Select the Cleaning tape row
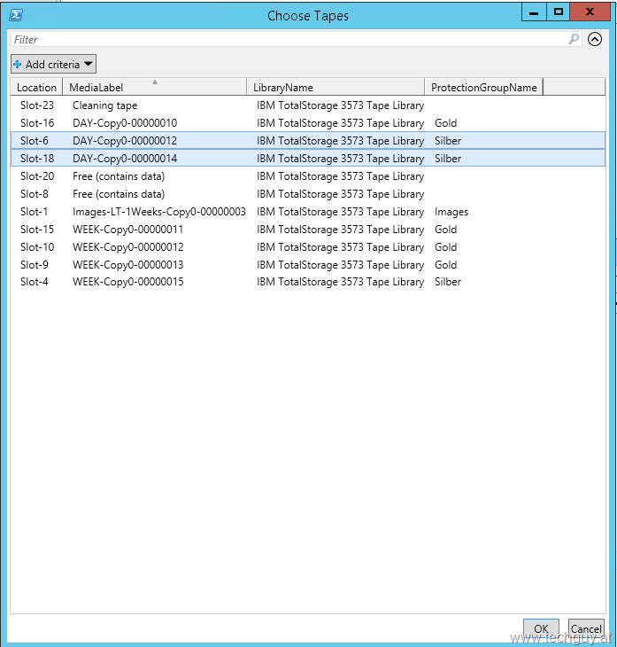 point(308,105)
